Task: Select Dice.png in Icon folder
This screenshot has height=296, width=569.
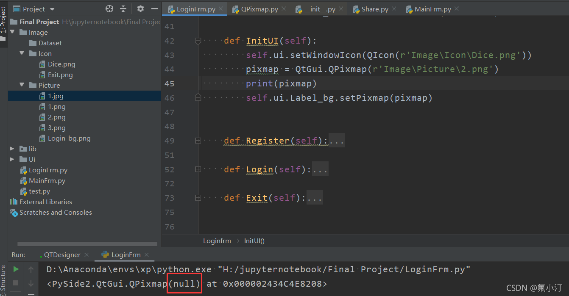Action: tap(57, 64)
